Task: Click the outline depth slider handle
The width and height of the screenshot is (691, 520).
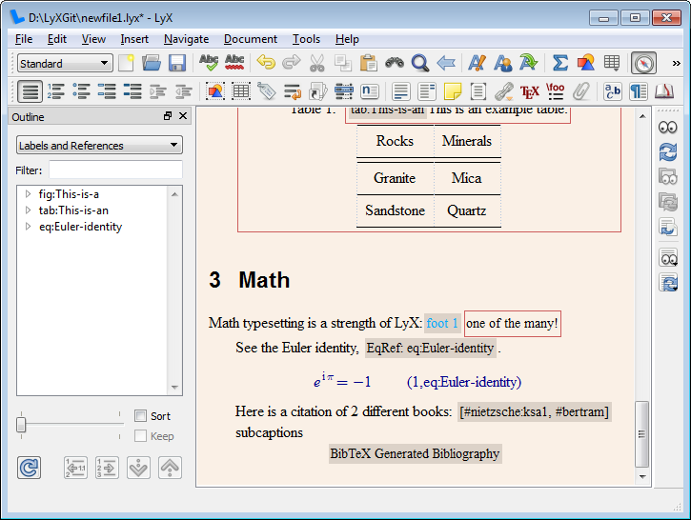Action: pyautogui.click(x=21, y=425)
